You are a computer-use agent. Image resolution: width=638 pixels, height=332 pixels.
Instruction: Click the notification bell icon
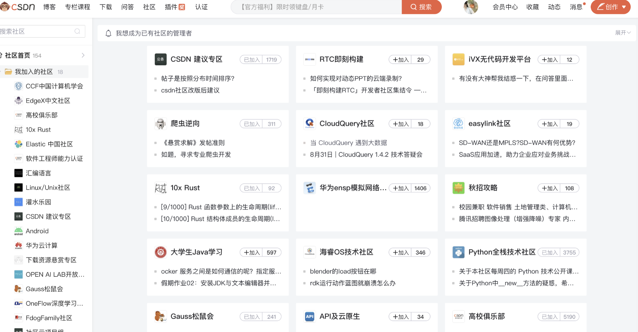click(x=108, y=33)
